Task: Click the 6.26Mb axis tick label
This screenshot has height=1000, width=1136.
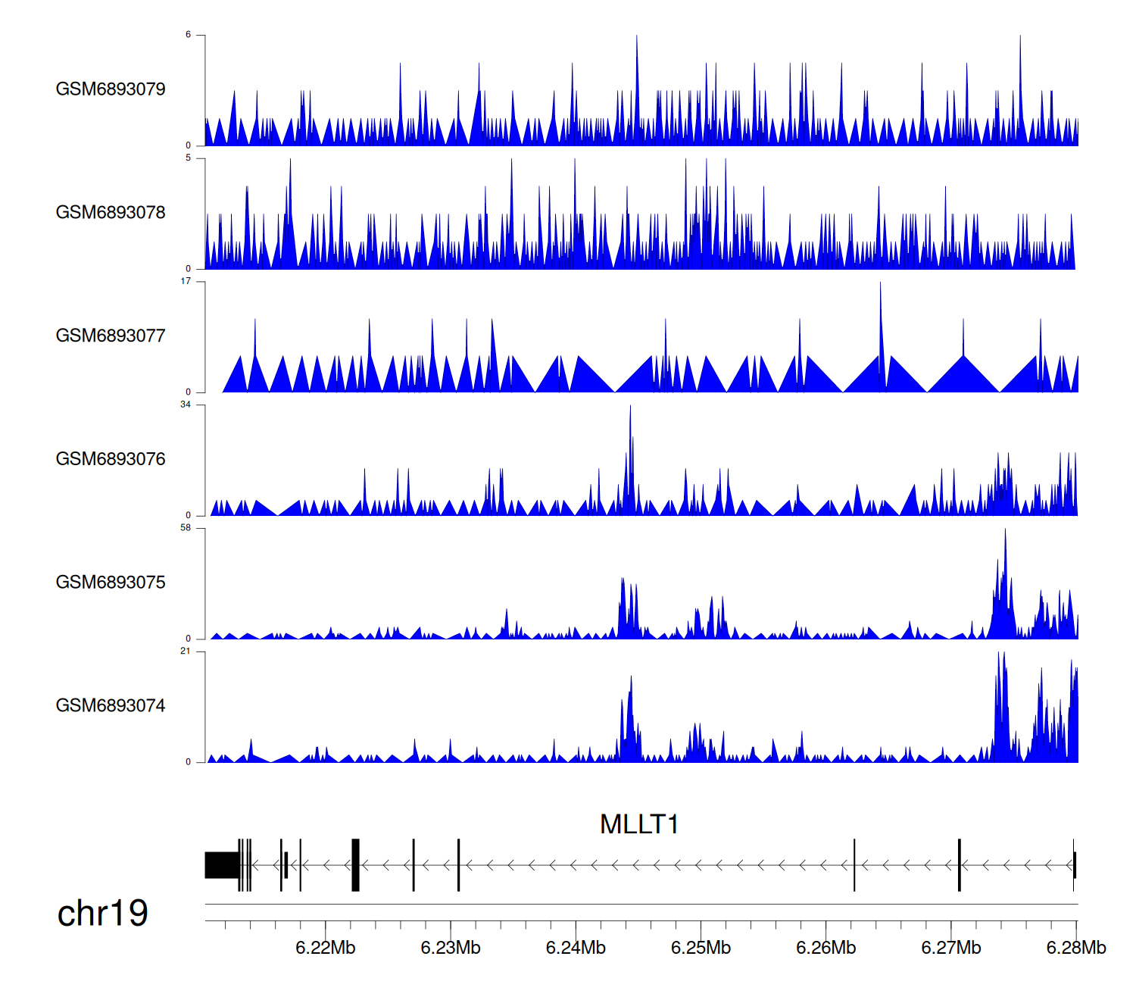Action: pos(825,948)
